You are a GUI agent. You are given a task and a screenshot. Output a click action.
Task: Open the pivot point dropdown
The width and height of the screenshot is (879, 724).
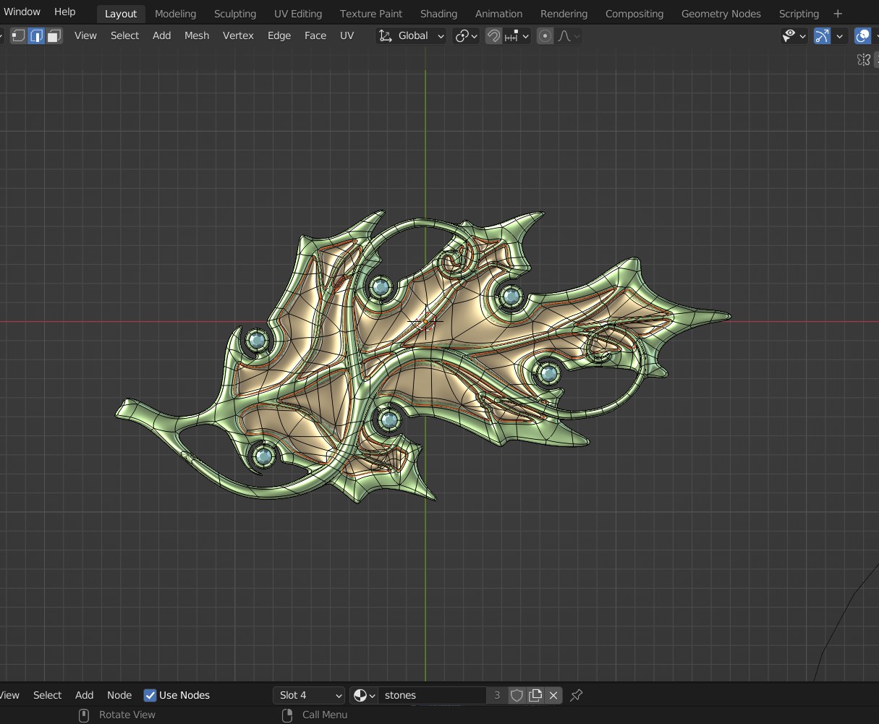(x=466, y=35)
